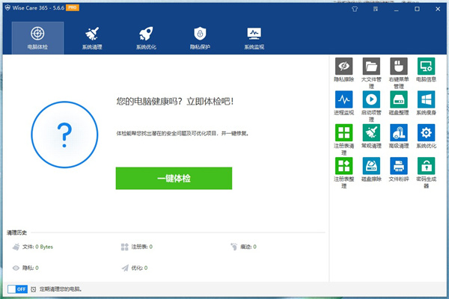The width and height of the screenshot is (449, 299).
Task: Open the 电脑信息 computer info tool
Action: point(426,69)
